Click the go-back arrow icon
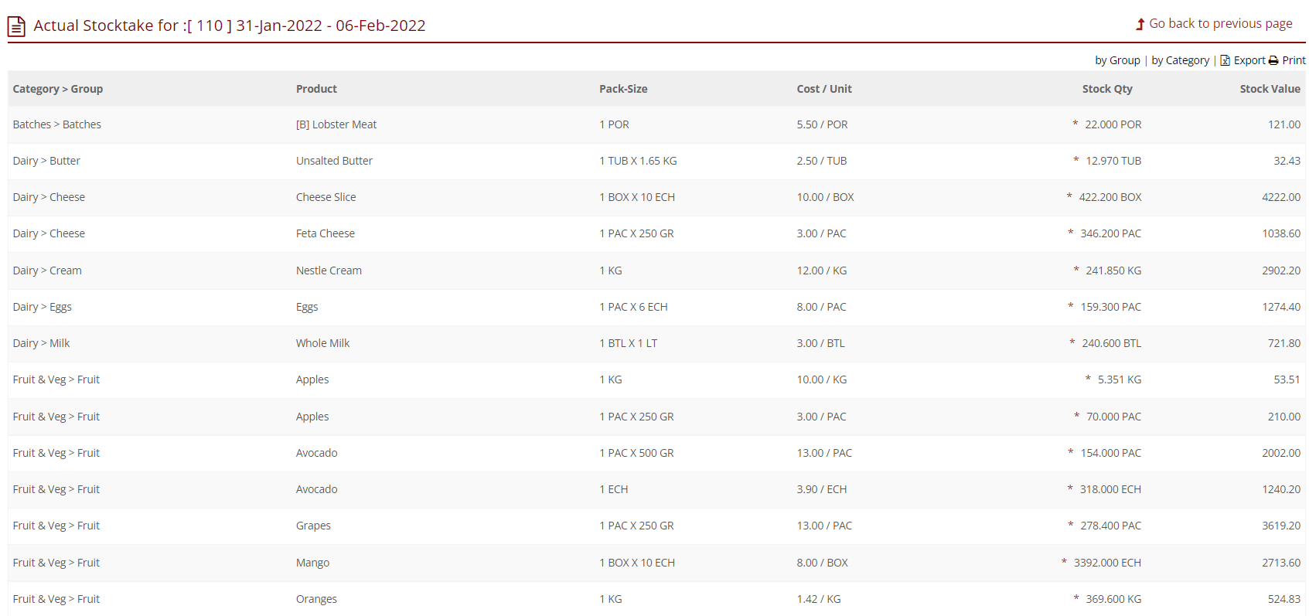This screenshot has height=616, width=1309. [x=1140, y=24]
